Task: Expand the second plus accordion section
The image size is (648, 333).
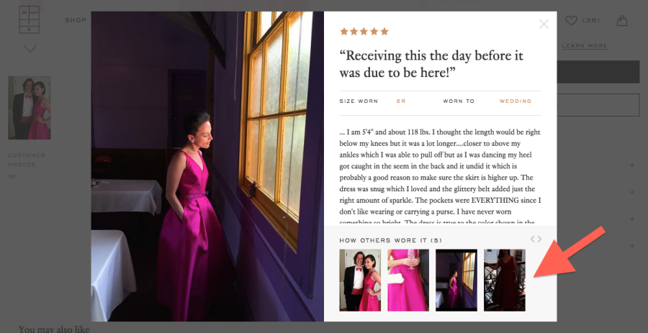Action: coord(632,192)
